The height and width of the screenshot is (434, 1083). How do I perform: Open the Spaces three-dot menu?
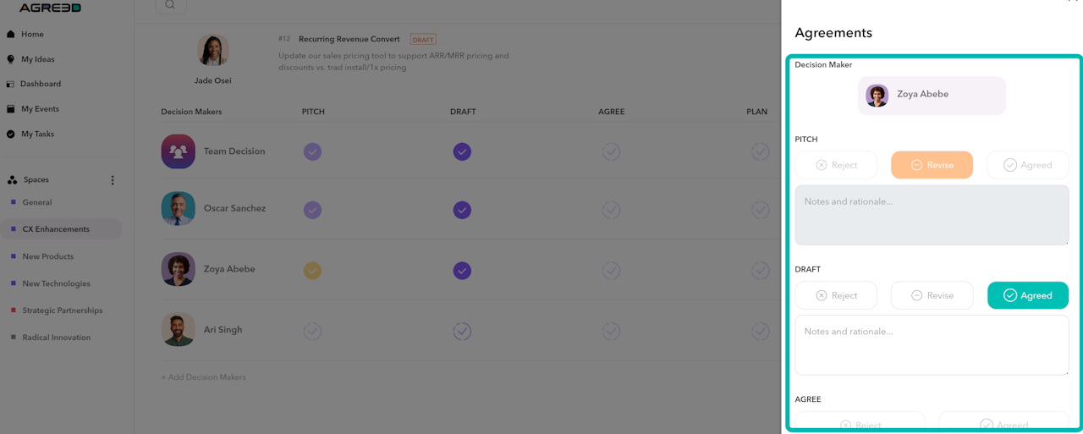coord(113,180)
